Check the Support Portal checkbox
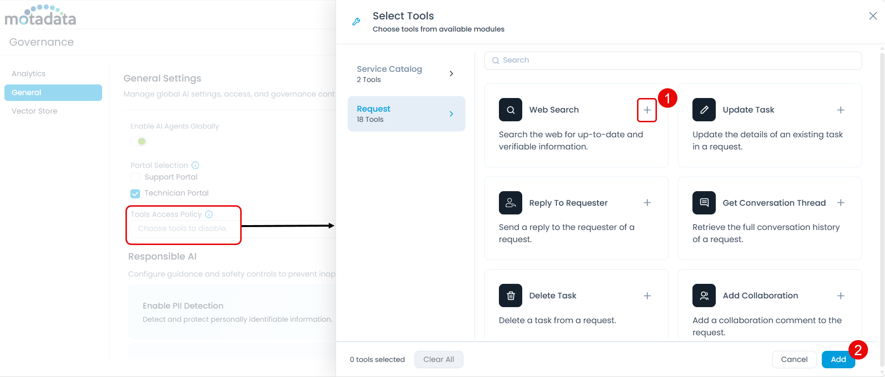885x377 pixels. coord(135,178)
